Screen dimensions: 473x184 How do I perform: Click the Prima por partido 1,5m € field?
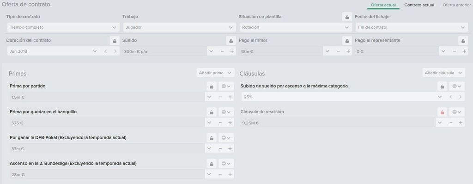click(x=106, y=97)
